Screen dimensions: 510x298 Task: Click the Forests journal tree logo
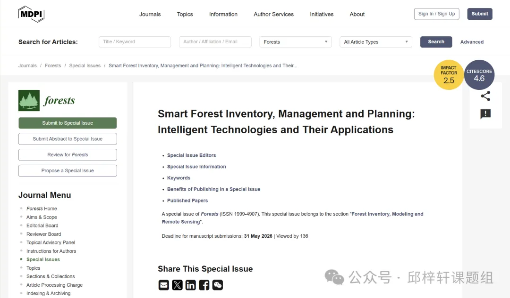pyautogui.click(x=29, y=100)
